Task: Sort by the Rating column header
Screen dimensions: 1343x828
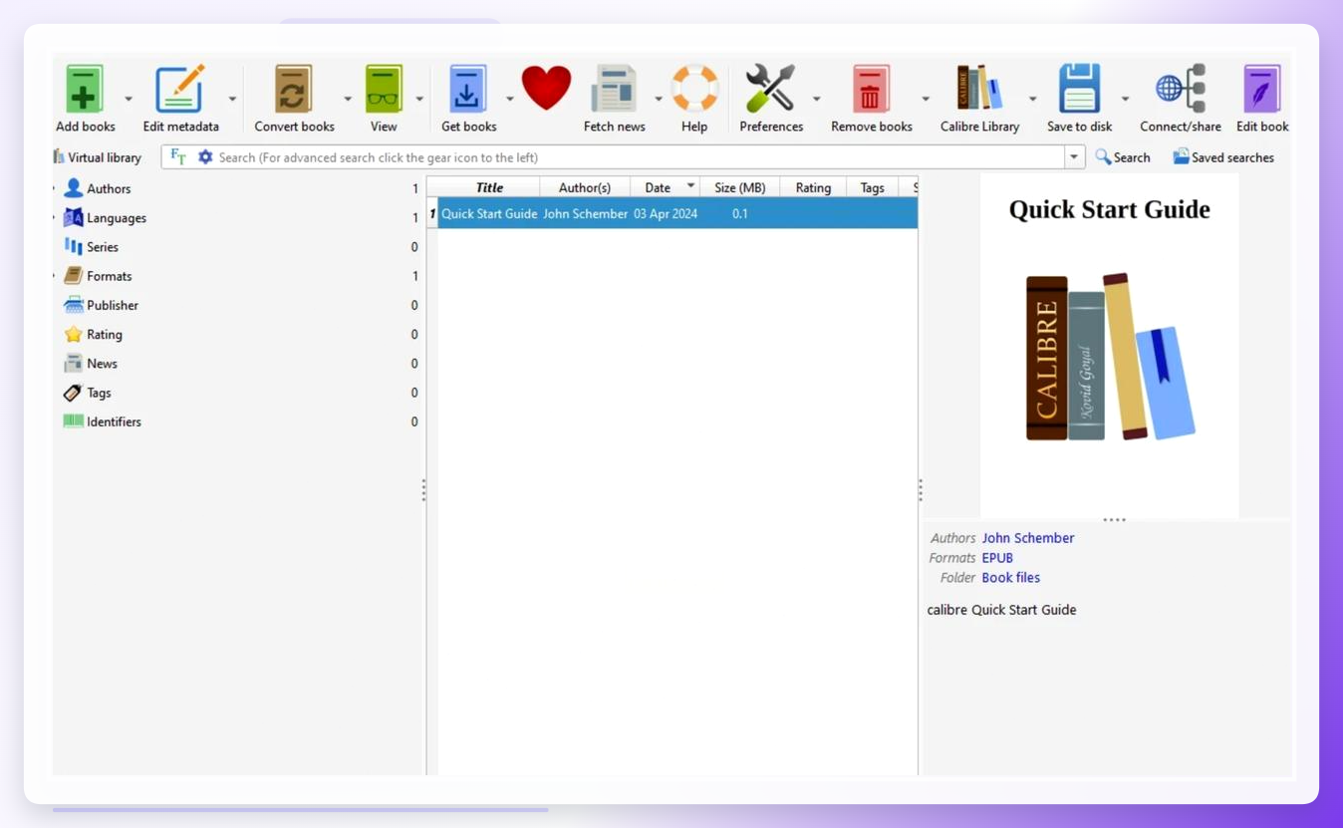Action: tap(813, 187)
